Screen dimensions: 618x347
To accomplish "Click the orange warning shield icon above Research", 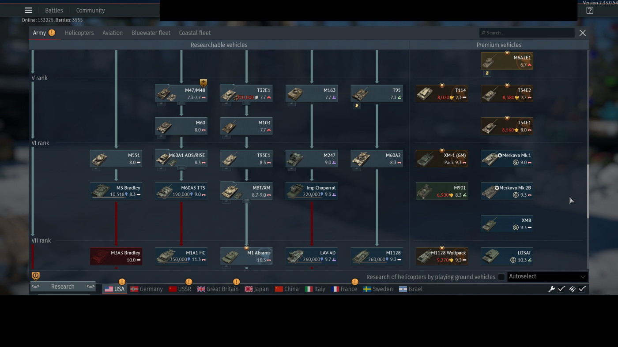I will pyautogui.click(x=36, y=276).
